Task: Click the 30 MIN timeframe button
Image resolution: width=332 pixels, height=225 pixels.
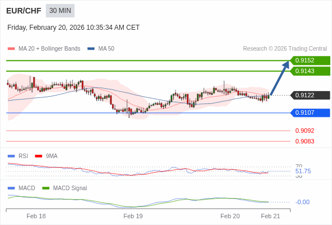Action: pos(60,11)
